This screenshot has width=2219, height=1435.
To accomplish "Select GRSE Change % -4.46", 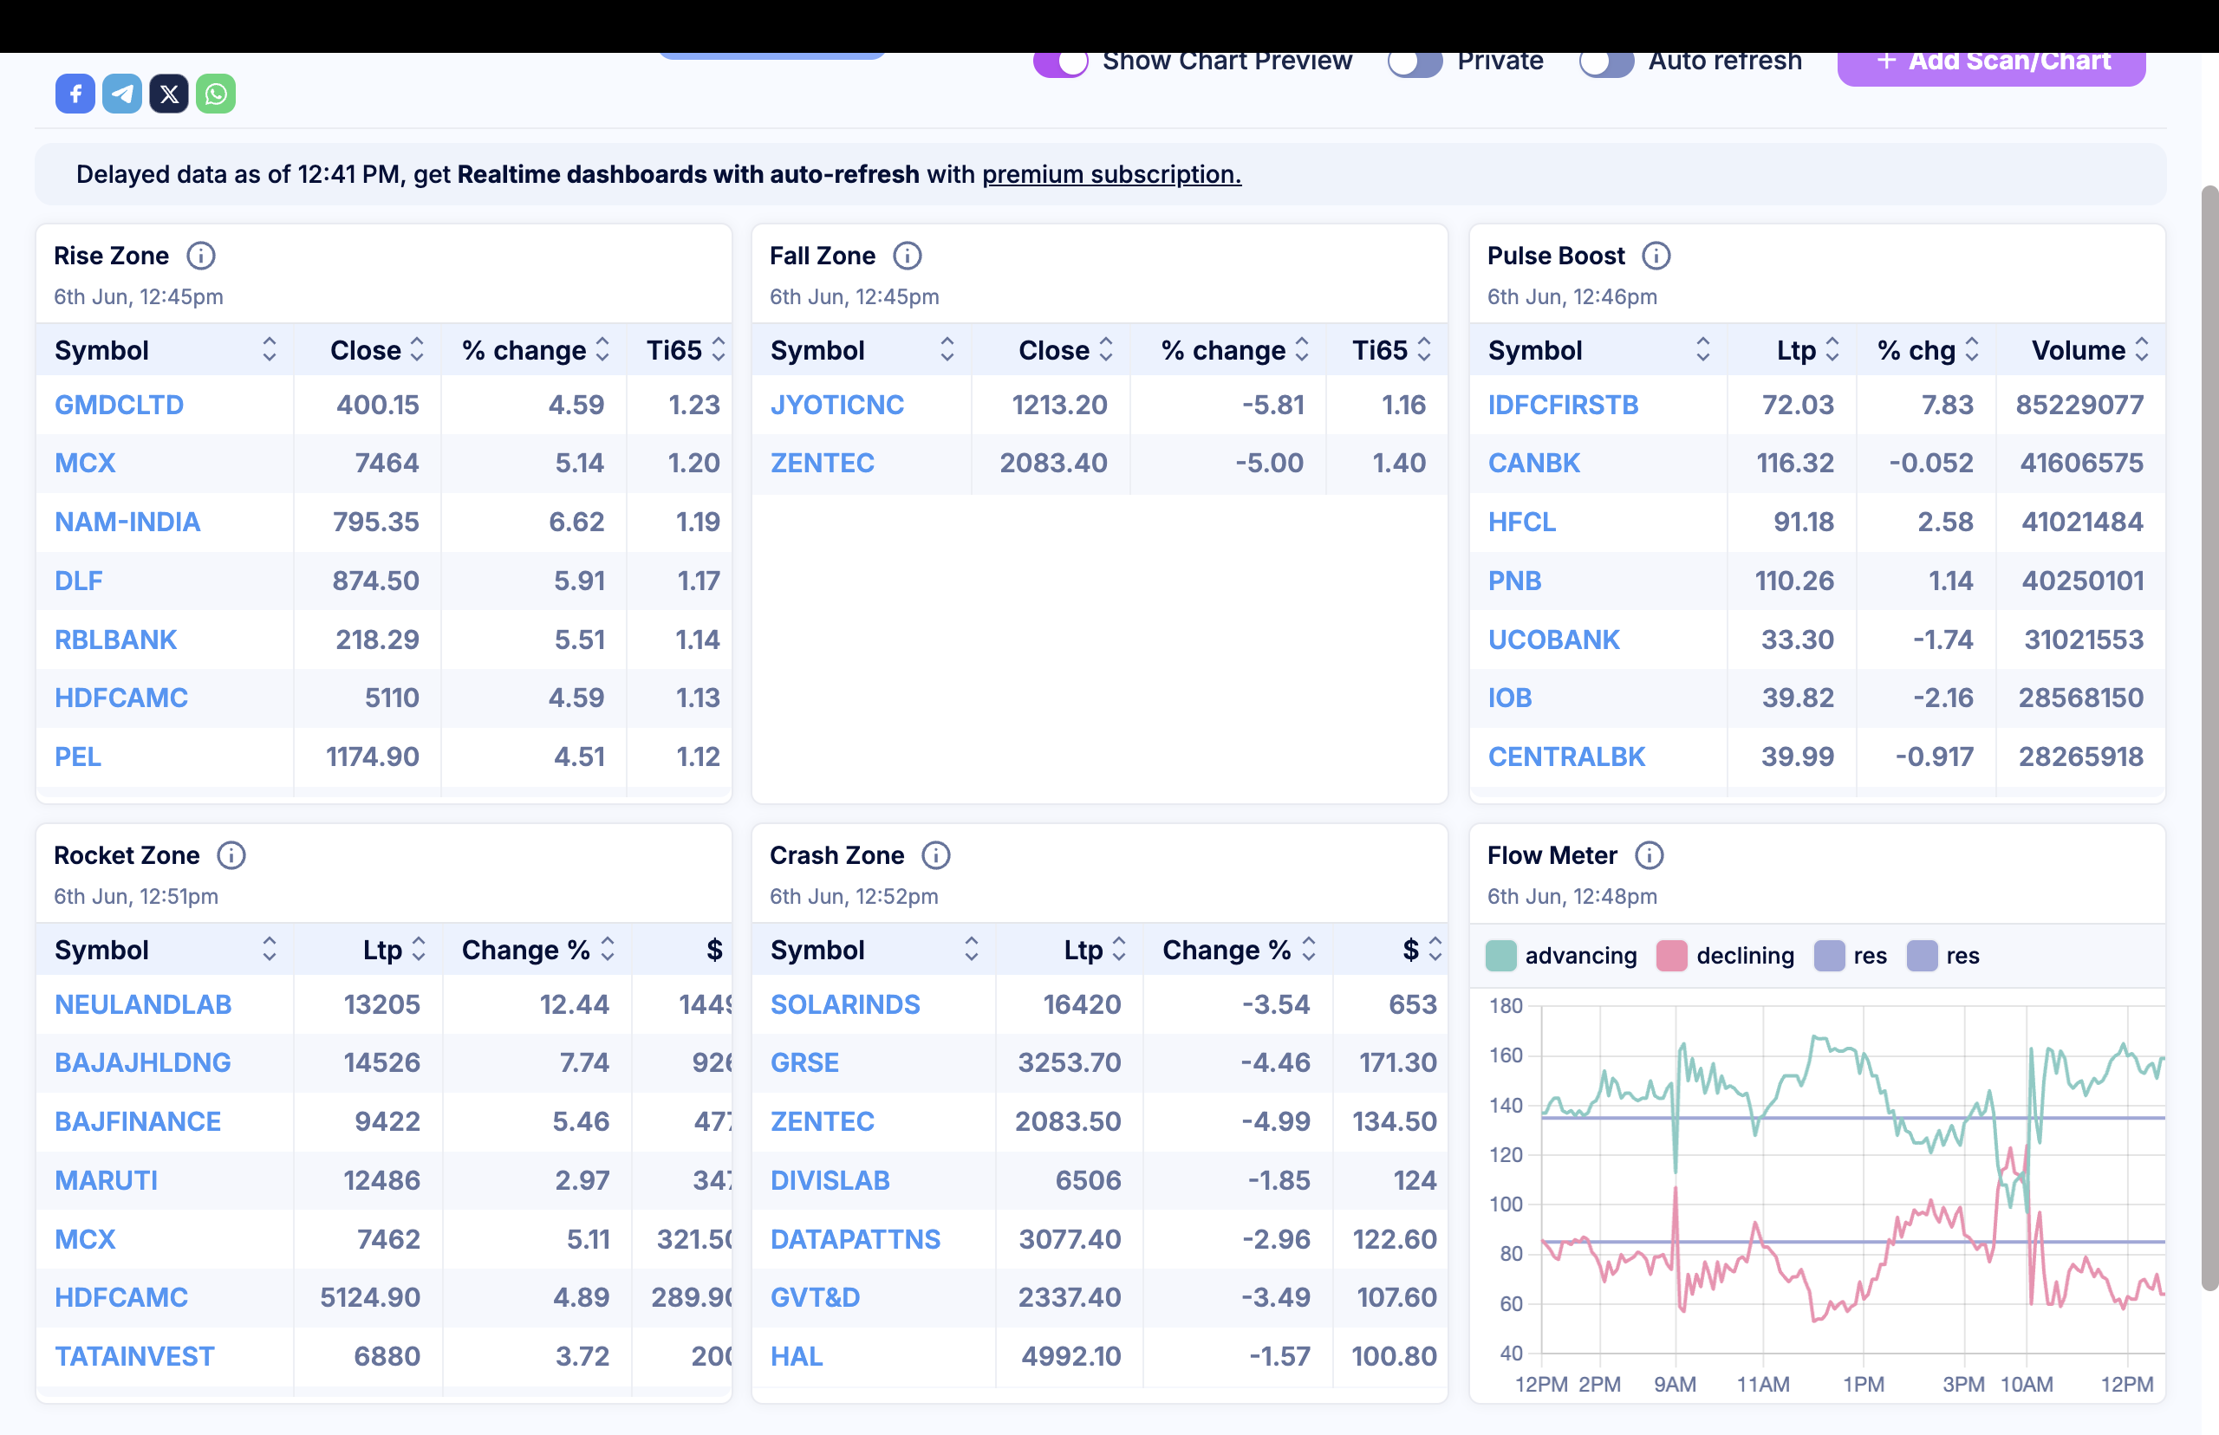I will click(x=1275, y=1063).
